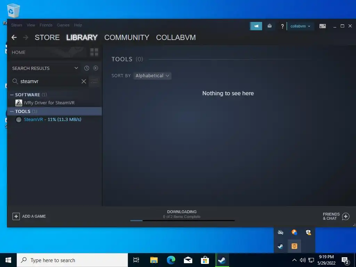
Task: Open Recycle Bin on the desktop
Action: (13, 11)
